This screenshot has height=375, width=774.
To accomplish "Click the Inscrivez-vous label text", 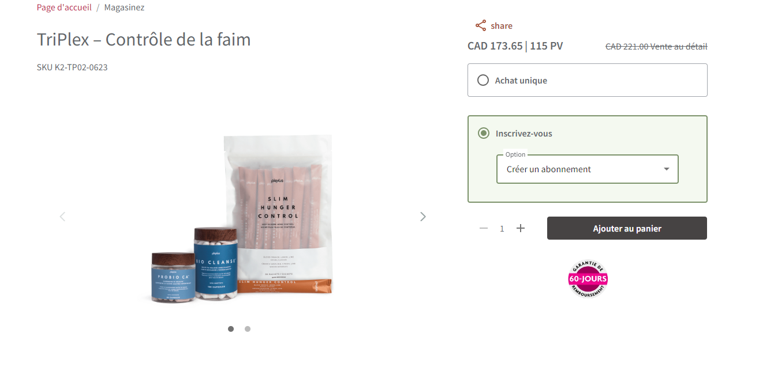I will tap(524, 134).
